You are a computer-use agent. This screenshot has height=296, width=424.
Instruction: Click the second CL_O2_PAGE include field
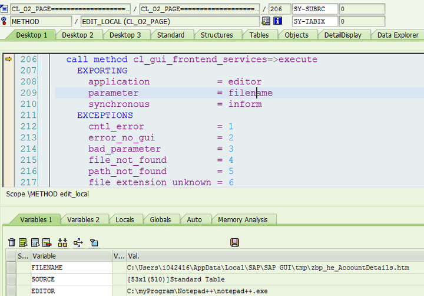[200, 9]
